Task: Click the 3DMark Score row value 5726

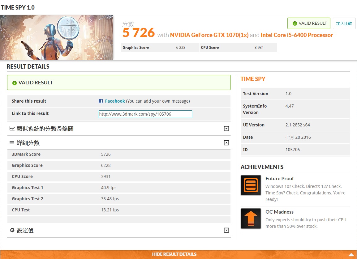Action: [106, 154]
